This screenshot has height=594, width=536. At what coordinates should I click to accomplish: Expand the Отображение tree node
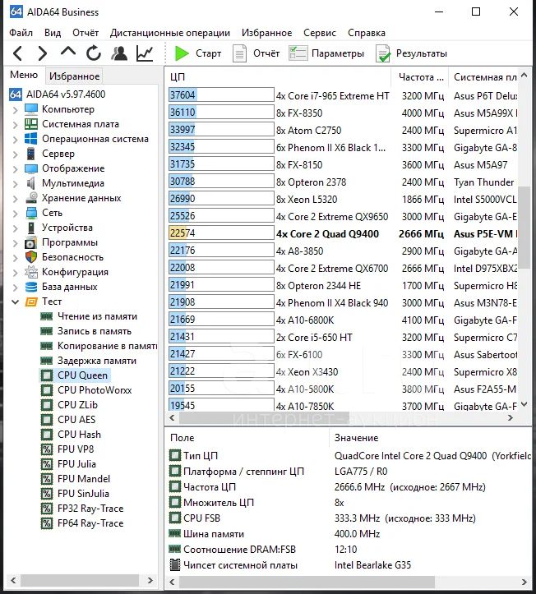pyautogui.click(x=15, y=169)
